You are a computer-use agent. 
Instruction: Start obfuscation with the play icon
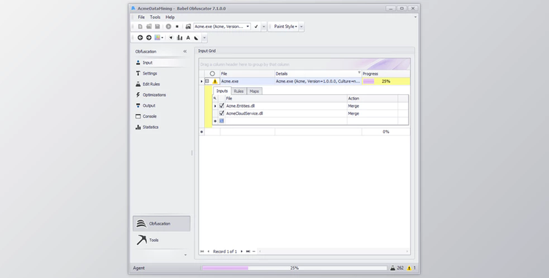point(168,26)
